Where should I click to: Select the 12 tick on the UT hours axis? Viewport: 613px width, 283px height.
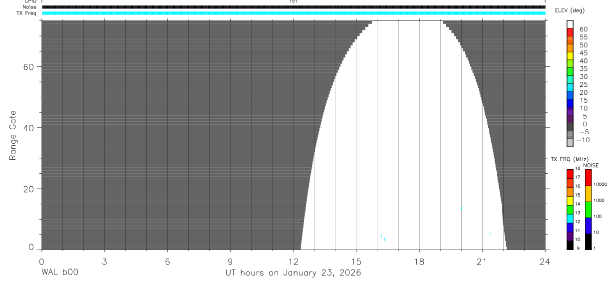pyautogui.click(x=293, y=261)
